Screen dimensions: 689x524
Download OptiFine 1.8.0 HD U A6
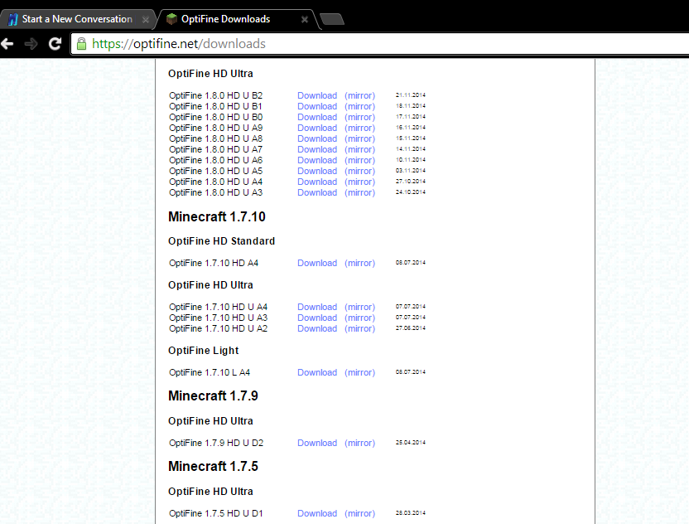tap(317, 160)
